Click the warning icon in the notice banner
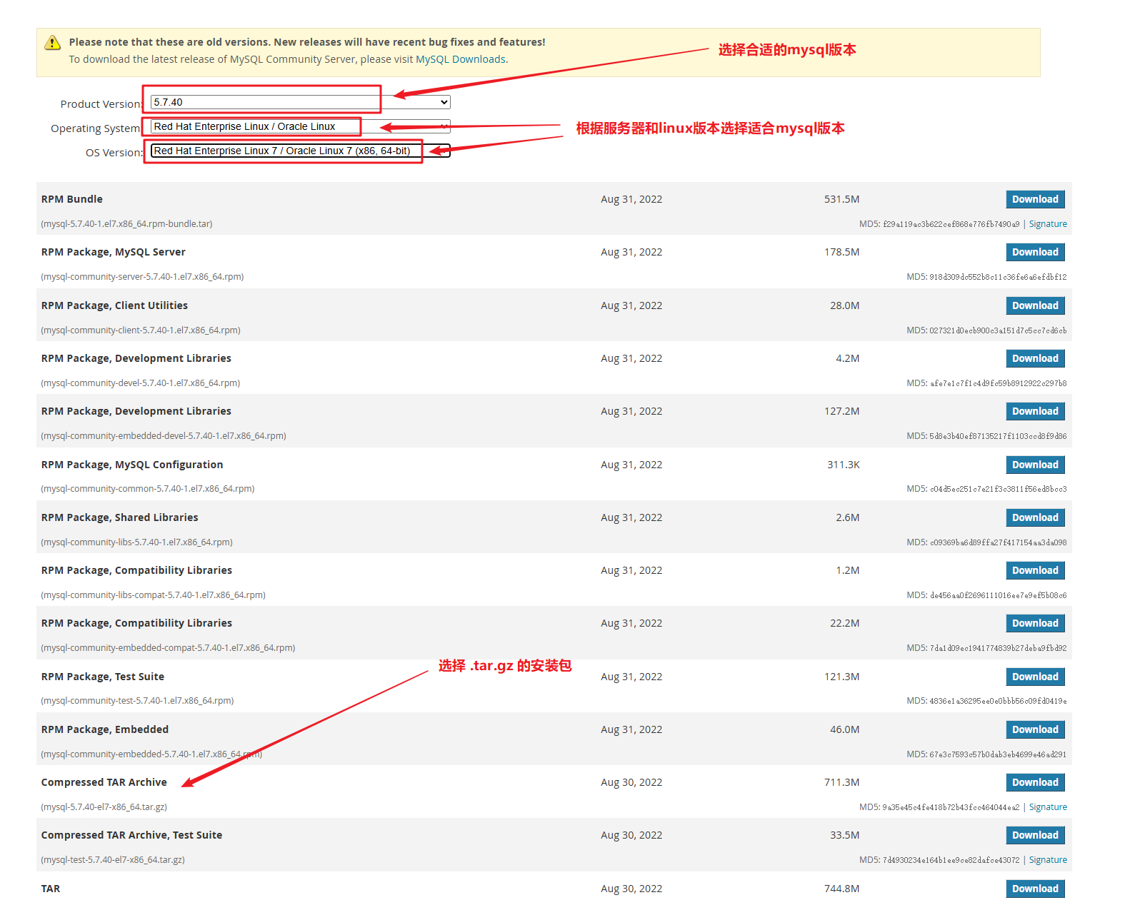 pyautogui.click(x=52, y=43)
